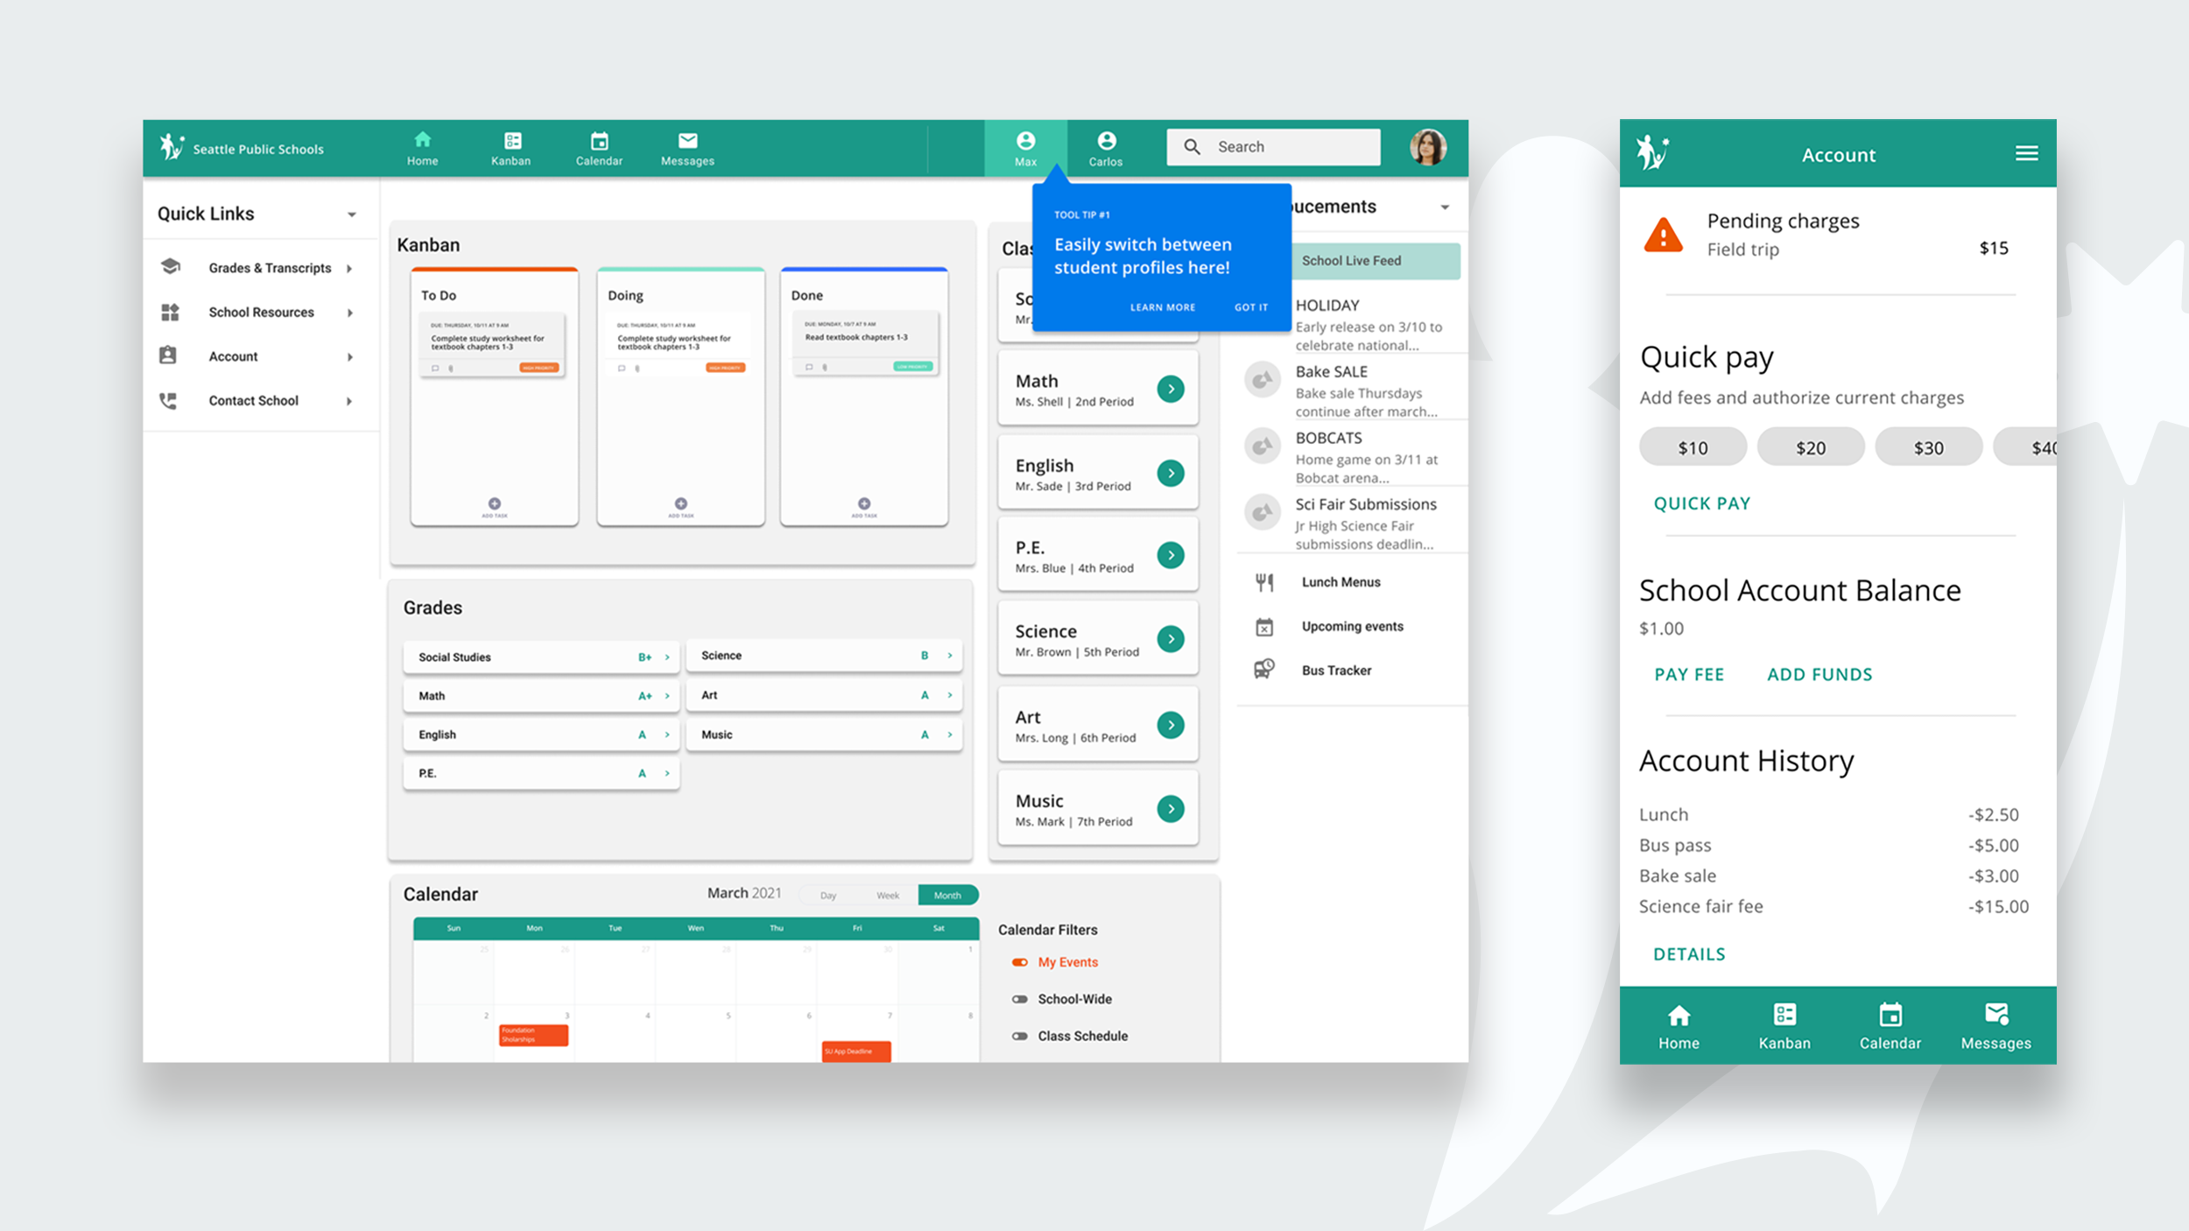Image resolution: width=2189 pixels, height=1231 pixels.
Task: Open English class arrow button
Action: pyautogui.click(x=1171, y=473)
